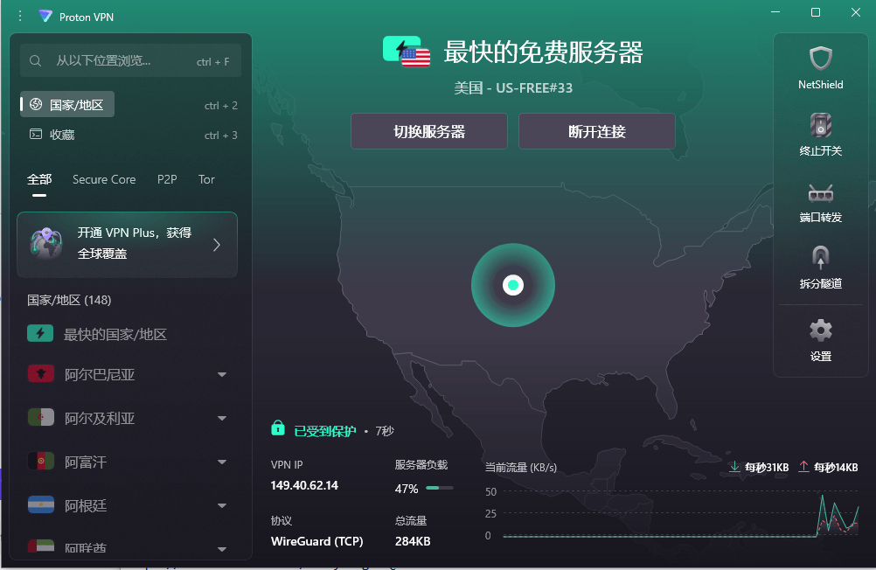This screenshot has height=570, width=876.
Task: Open the 开通 VPN Plus upgrade banner
Action: pyautogui.click(x=128, y=244)
